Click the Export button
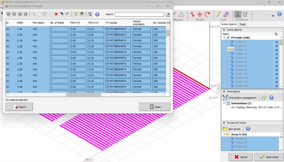Image resolution: width=284 pixels, height=162 pixels. coord(19,107)
